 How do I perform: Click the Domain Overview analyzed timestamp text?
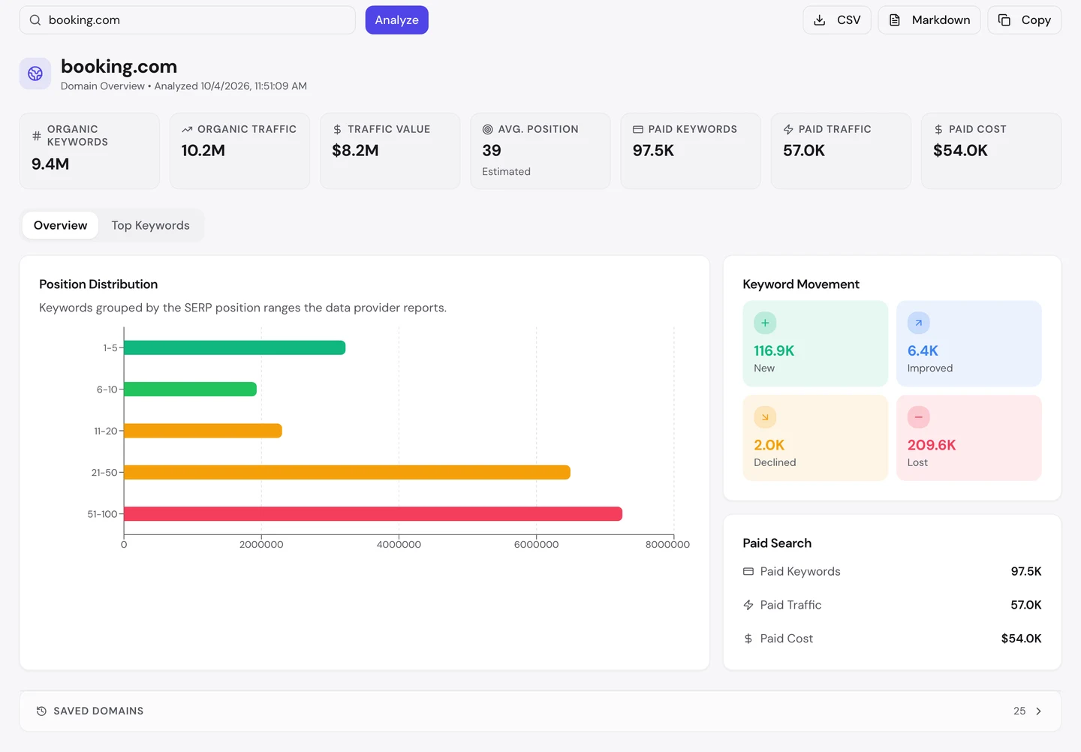point(184,86)
